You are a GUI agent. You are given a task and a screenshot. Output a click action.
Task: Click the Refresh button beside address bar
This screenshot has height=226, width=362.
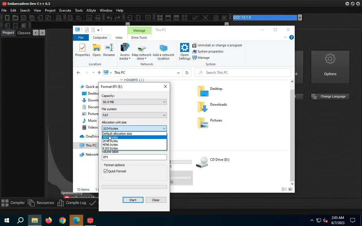[187, 73]
